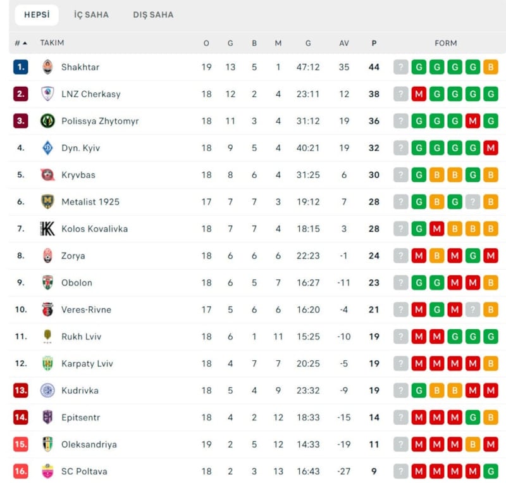Select the HEPSİ tab
The width and height of the screenshot is (506, 483).
click(37, 15)
